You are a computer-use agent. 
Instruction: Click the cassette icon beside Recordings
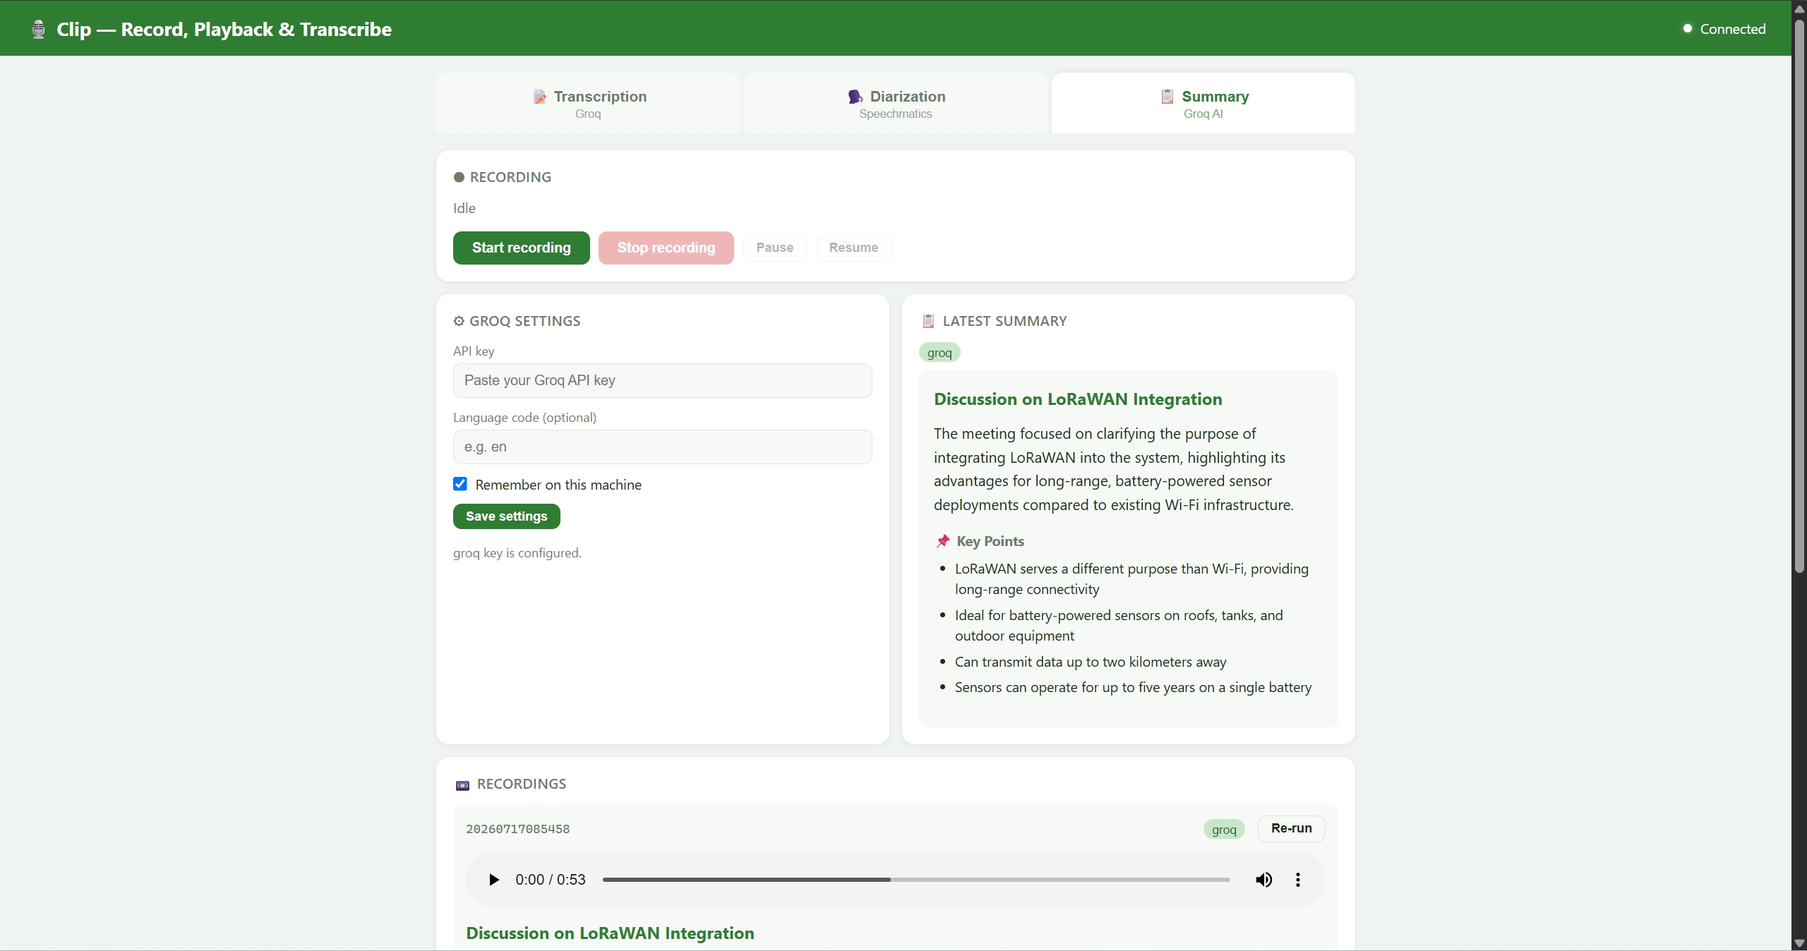coord(462,785)
